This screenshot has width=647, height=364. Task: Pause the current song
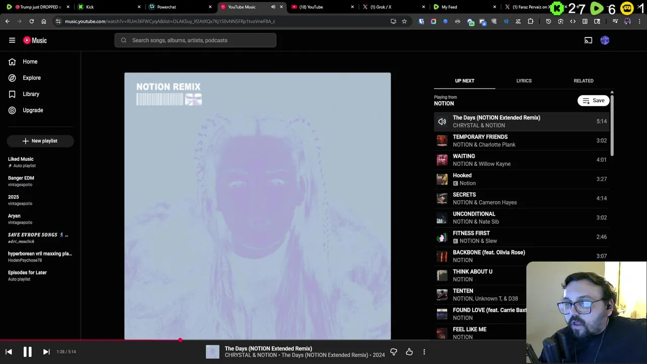click(27, 352)
